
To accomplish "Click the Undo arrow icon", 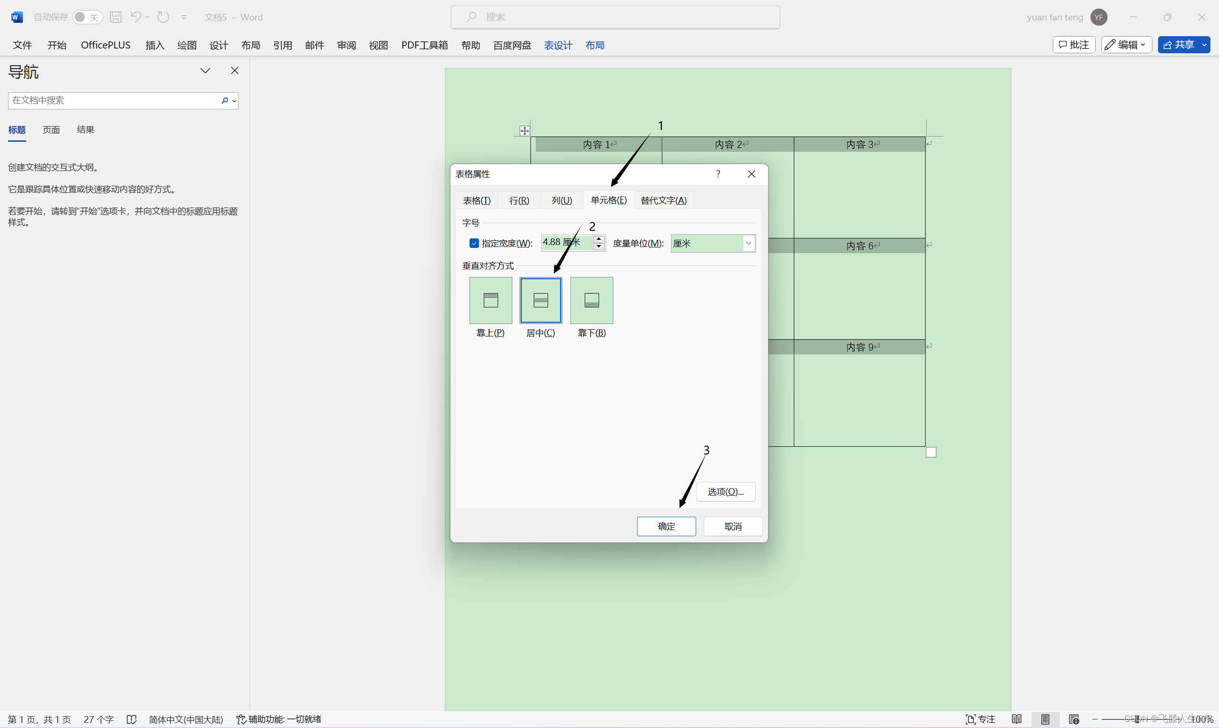I will pyautogui.click(x=136, y=17).
